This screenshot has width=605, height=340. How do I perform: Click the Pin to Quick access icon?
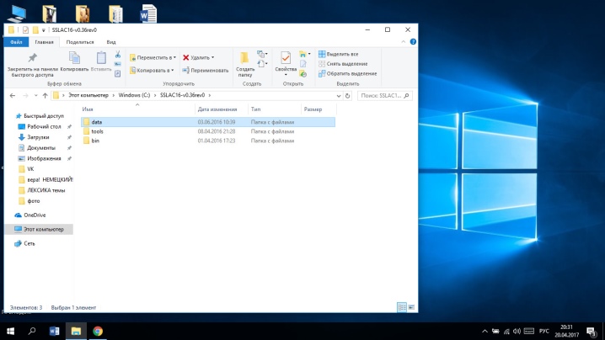click(x=32, y=58)
